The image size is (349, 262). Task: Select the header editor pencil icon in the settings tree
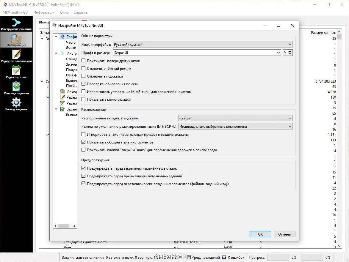pyautogui.click(x=63, y=97)
